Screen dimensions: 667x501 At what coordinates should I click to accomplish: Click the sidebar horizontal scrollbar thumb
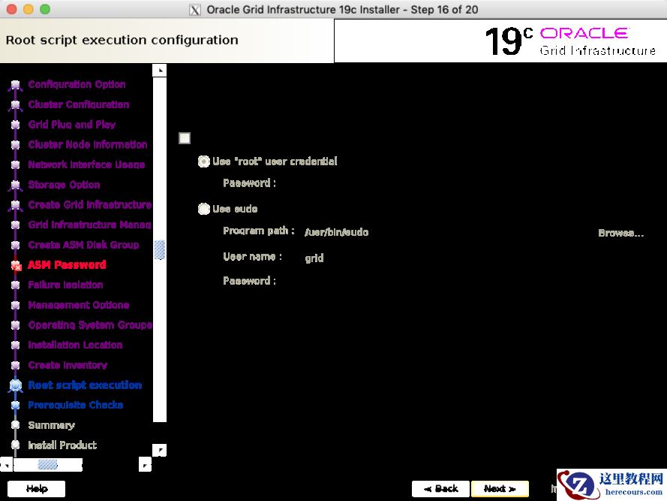pos(48,465)
